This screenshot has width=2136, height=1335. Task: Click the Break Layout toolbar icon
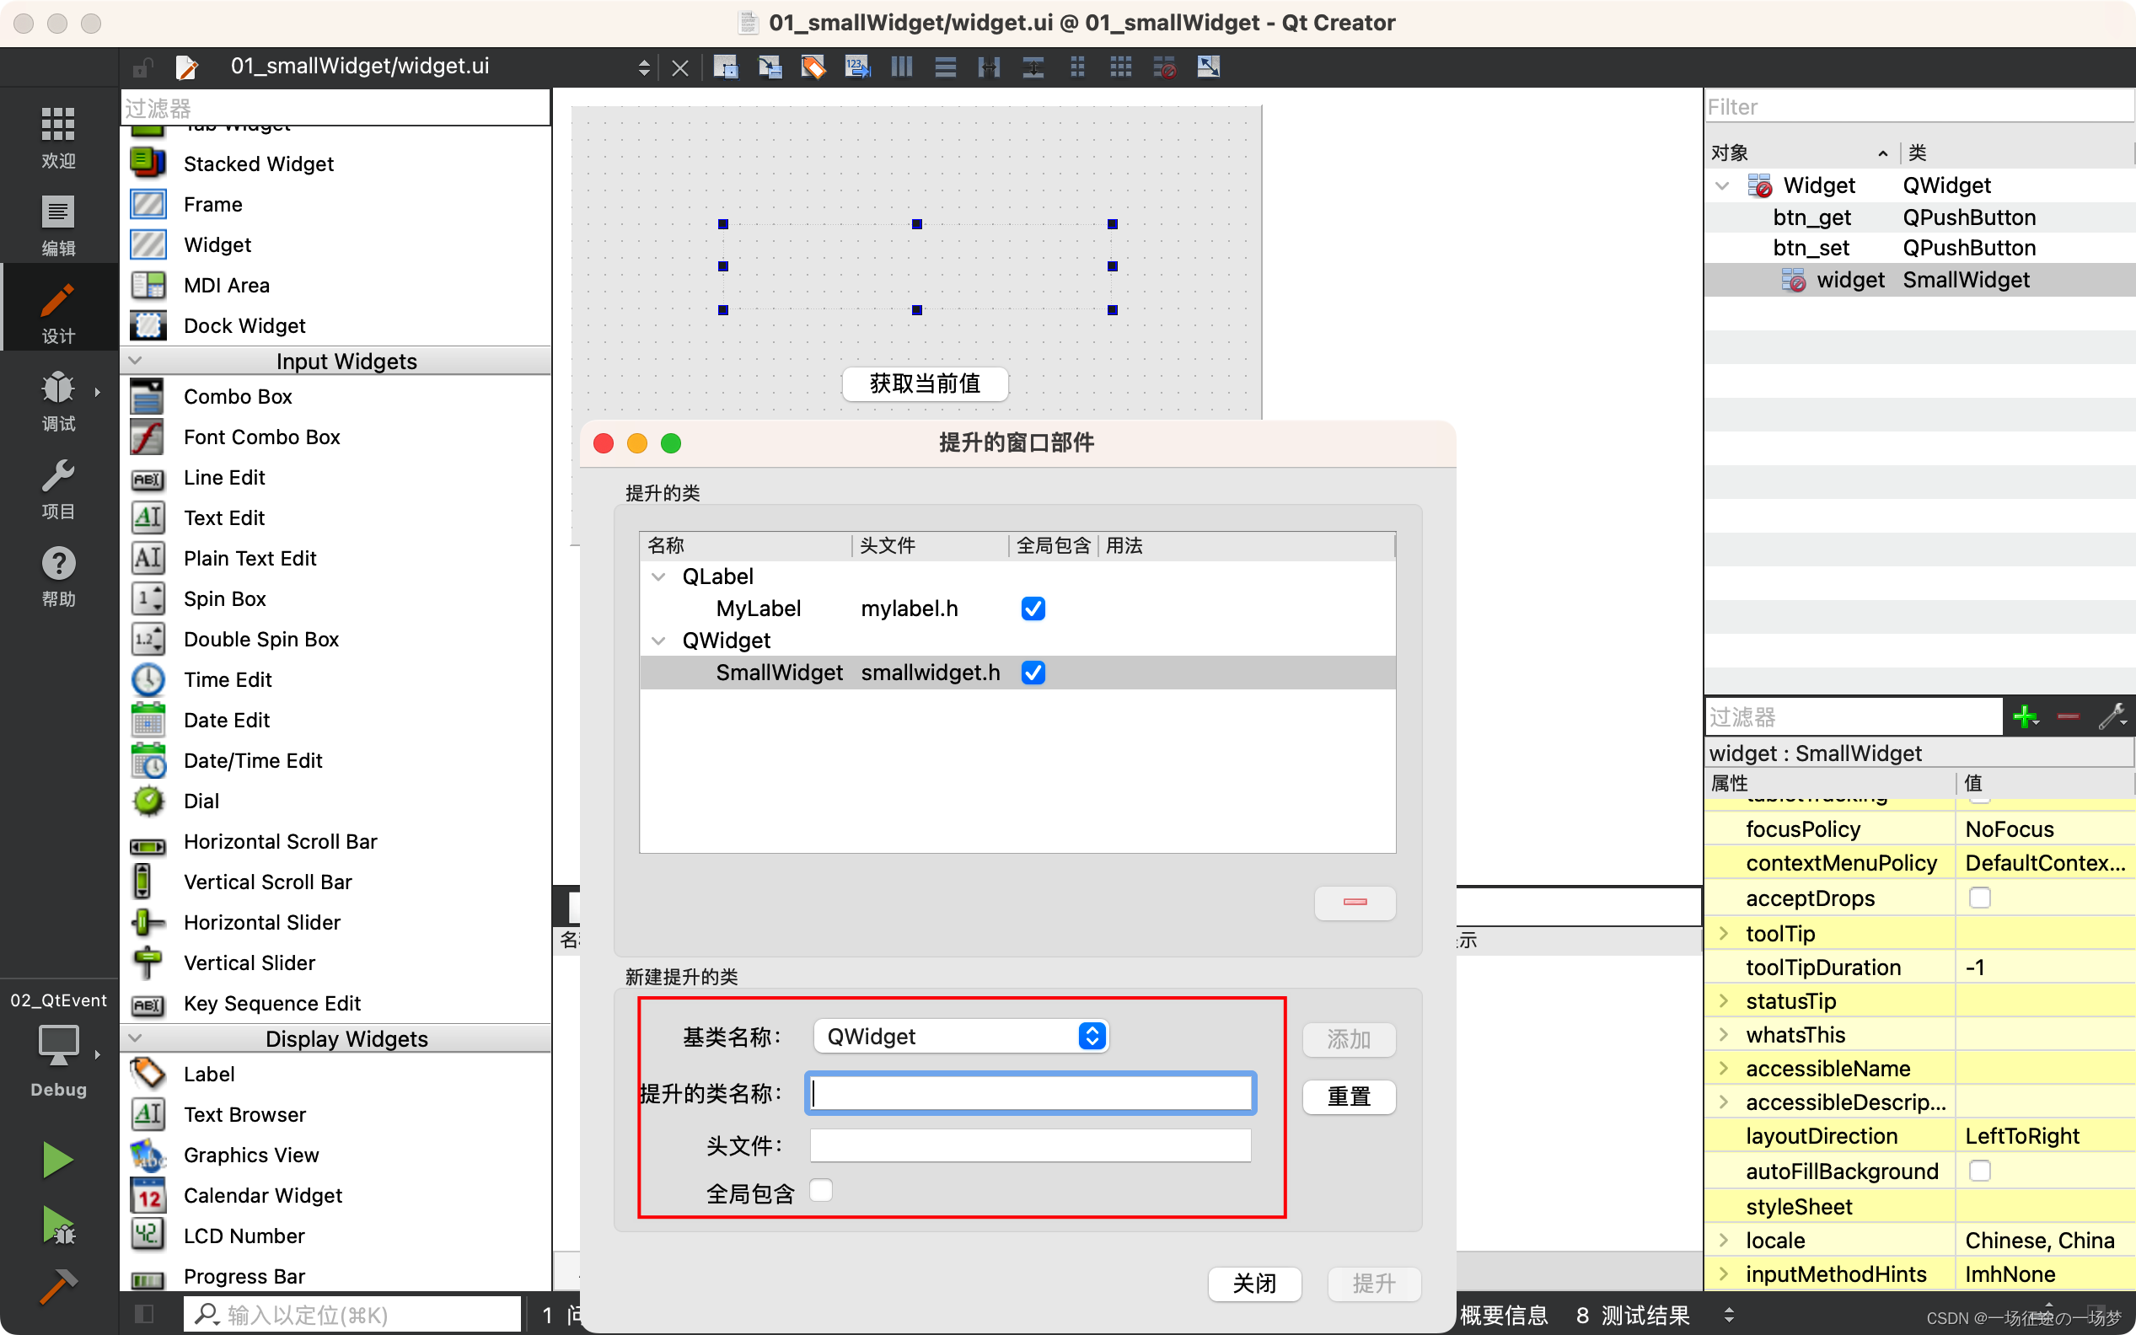tap(1164, 67)
